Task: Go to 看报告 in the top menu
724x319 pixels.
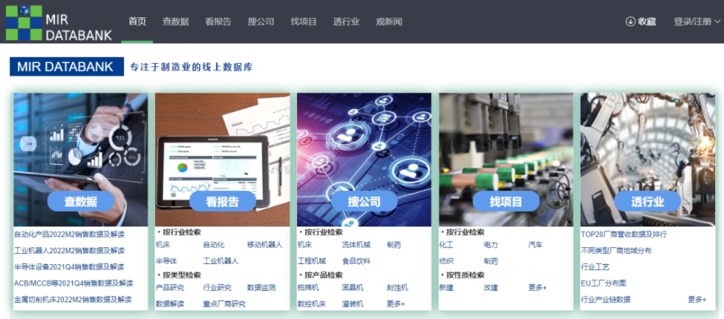Action: click(218, 21)
